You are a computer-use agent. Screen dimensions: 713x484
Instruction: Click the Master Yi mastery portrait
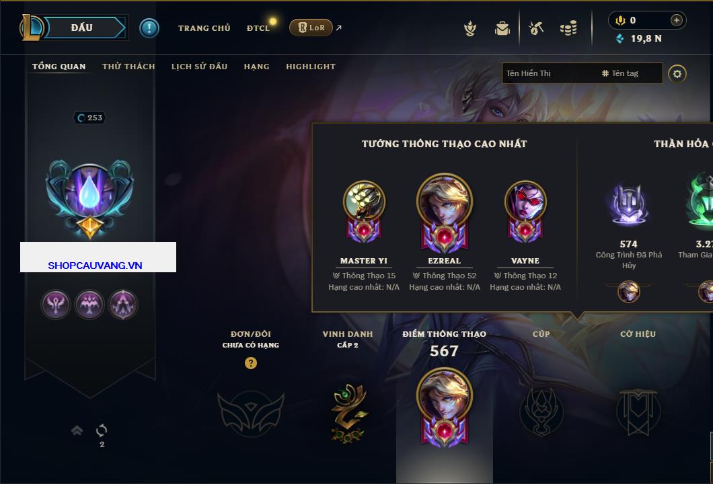pyautogui.click(x=364, y=212)
